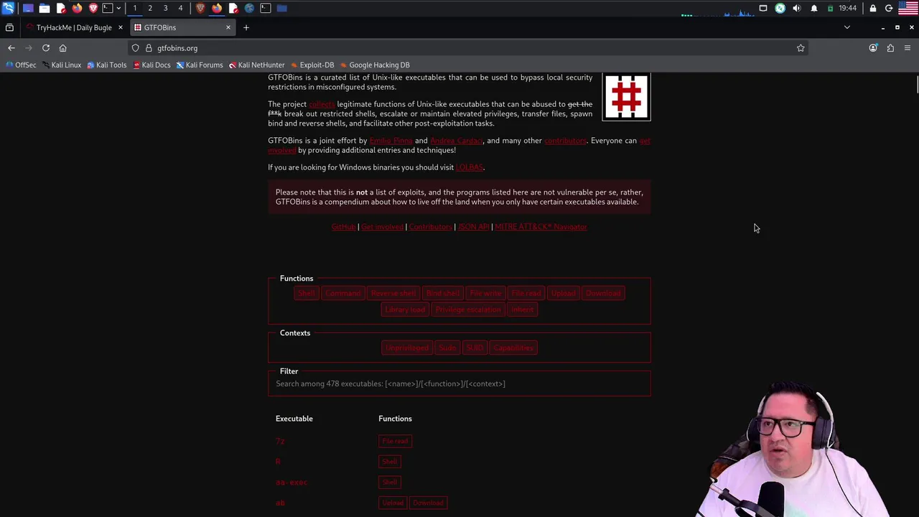The width and height of the screenshot is (919, 517).
Task: Open Exploit-DB bookmark
Action: (312, 65)
